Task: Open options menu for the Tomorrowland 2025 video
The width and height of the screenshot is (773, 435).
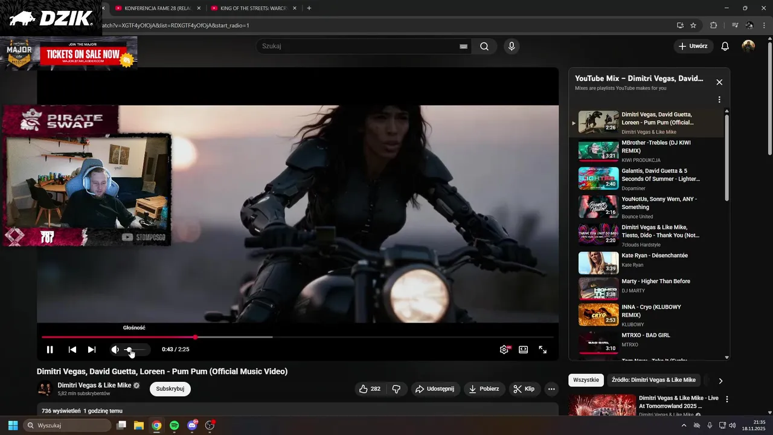Action: (x=727, y=399)
